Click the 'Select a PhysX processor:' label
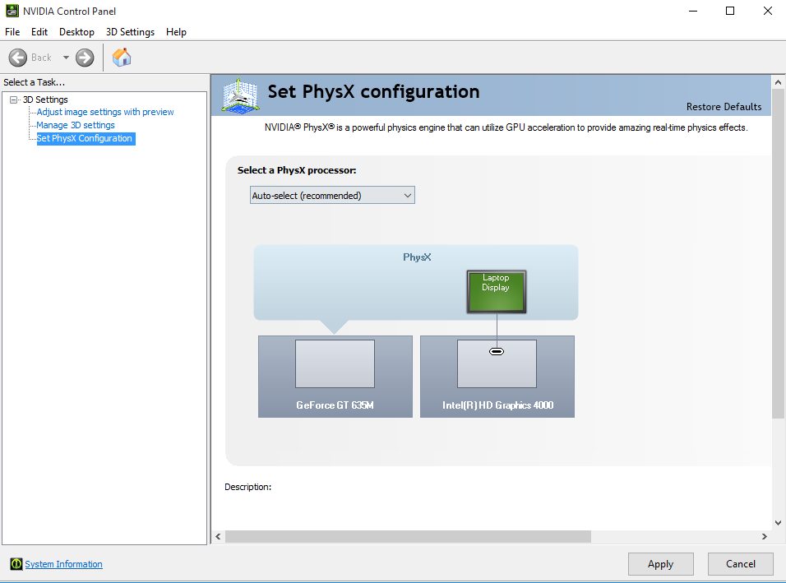The image size is (786, 583). [x=297, y=170]
